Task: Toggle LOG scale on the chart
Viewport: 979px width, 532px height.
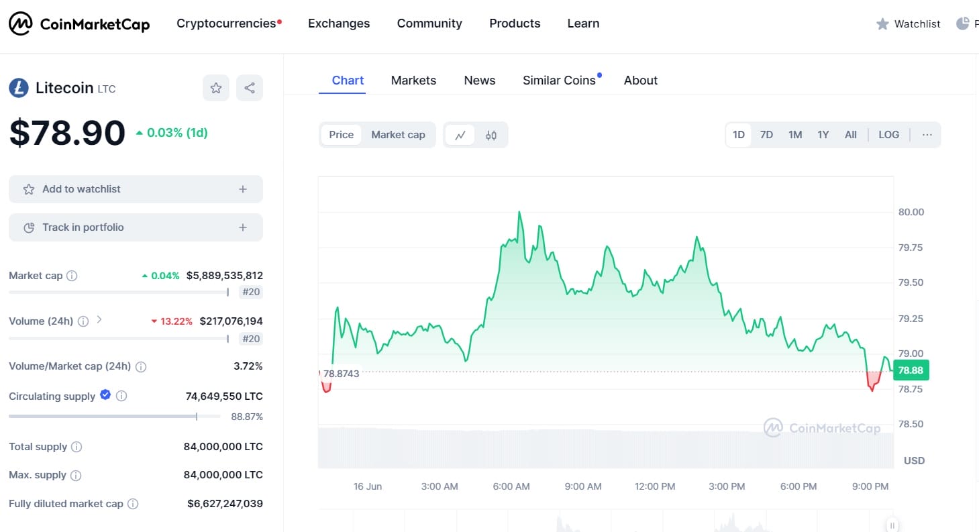Action: point(888,135)
